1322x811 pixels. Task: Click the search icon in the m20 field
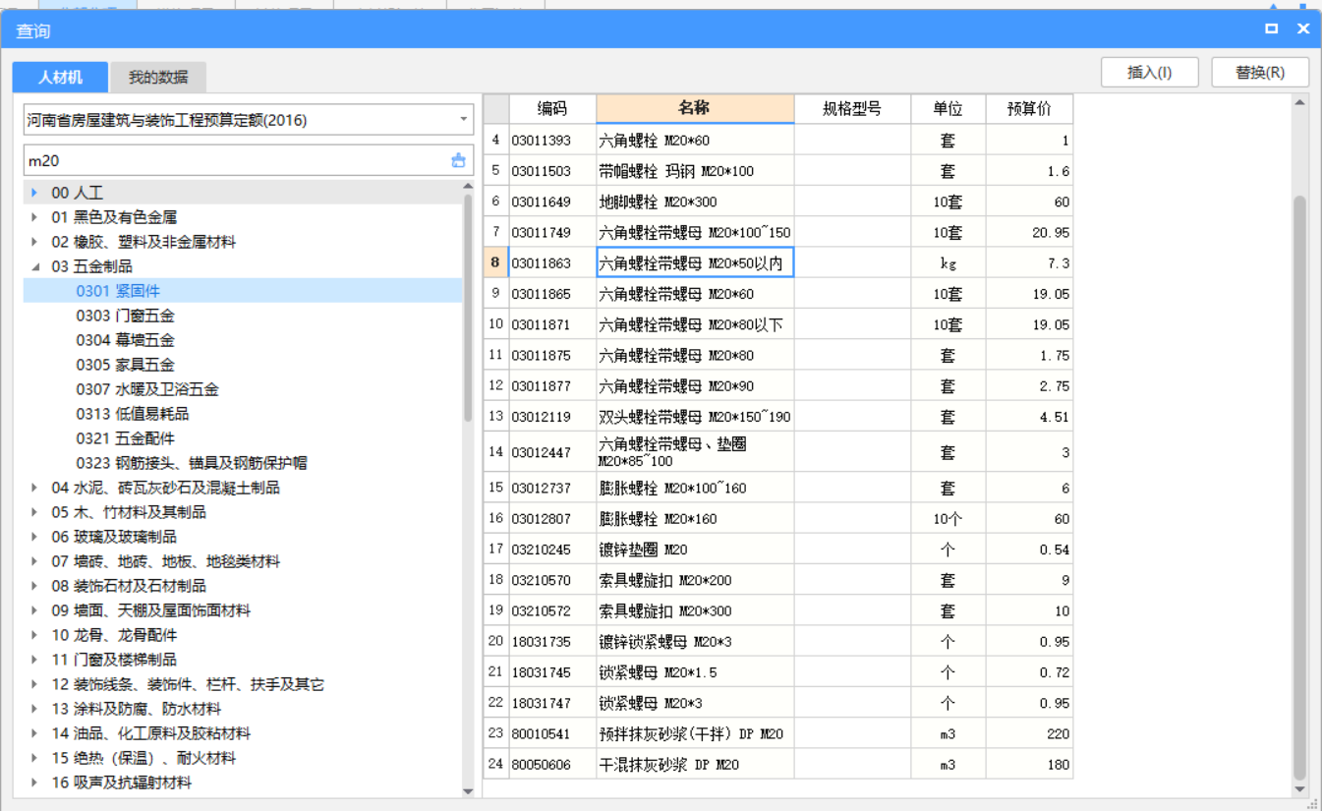[458, 160]
